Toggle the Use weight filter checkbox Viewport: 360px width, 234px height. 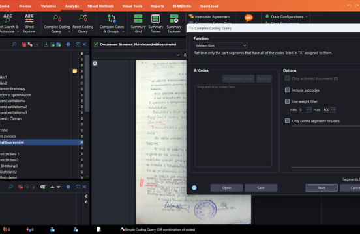(x=287, y=101)
